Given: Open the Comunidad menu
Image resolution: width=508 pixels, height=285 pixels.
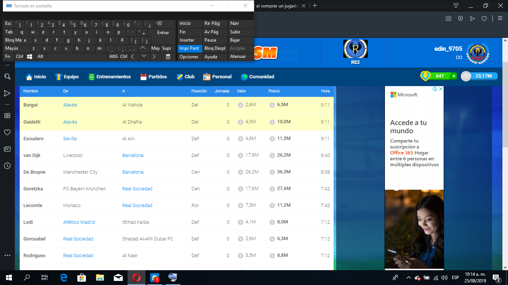Looking at the screenshot, I should [257, 77].
